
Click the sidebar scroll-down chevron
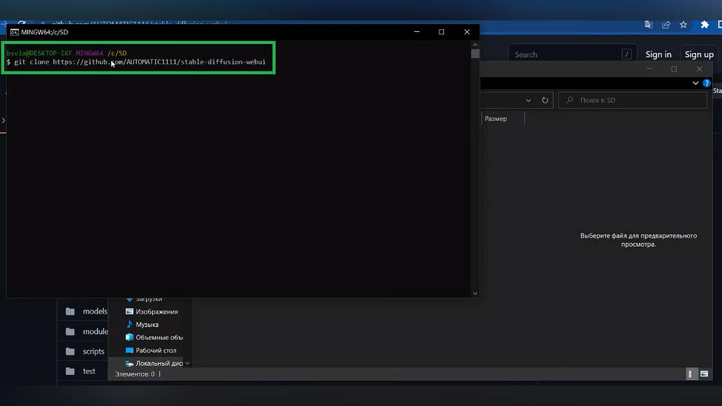[187, 363]
